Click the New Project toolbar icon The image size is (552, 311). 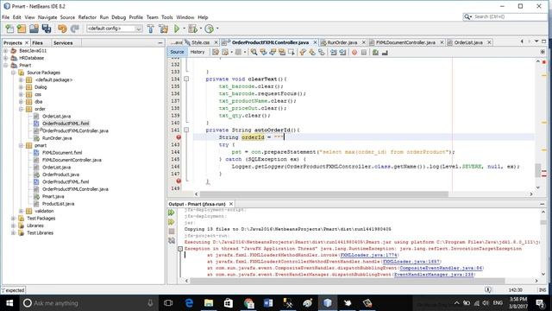[x=22, y=29]
